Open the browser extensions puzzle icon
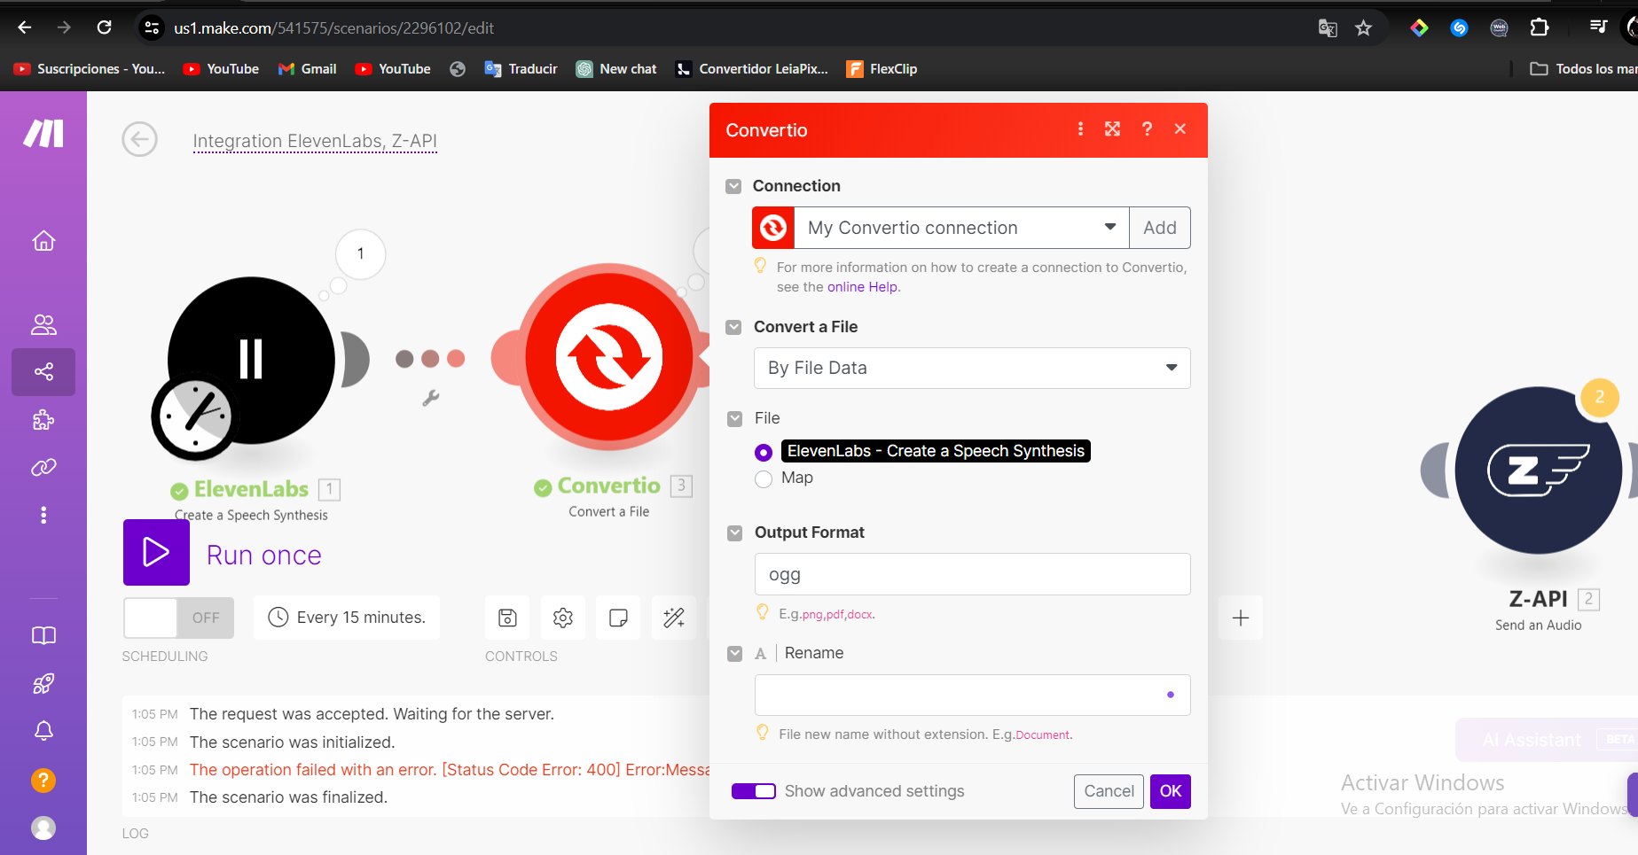 tap(1540, 28)
